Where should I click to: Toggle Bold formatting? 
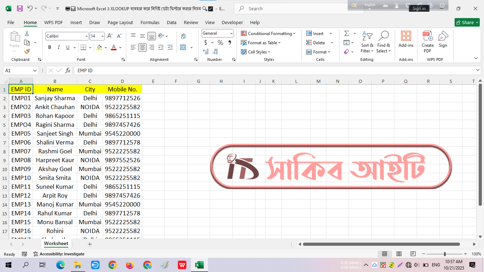coord(50,47)
